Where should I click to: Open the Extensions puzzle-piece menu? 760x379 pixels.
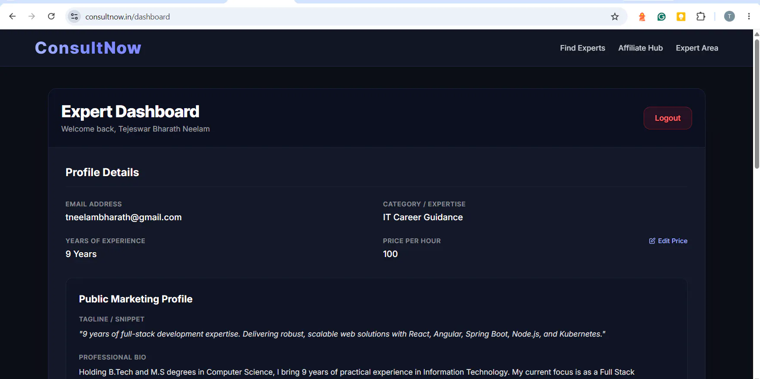pyautogui.click(x=701, y=16)
